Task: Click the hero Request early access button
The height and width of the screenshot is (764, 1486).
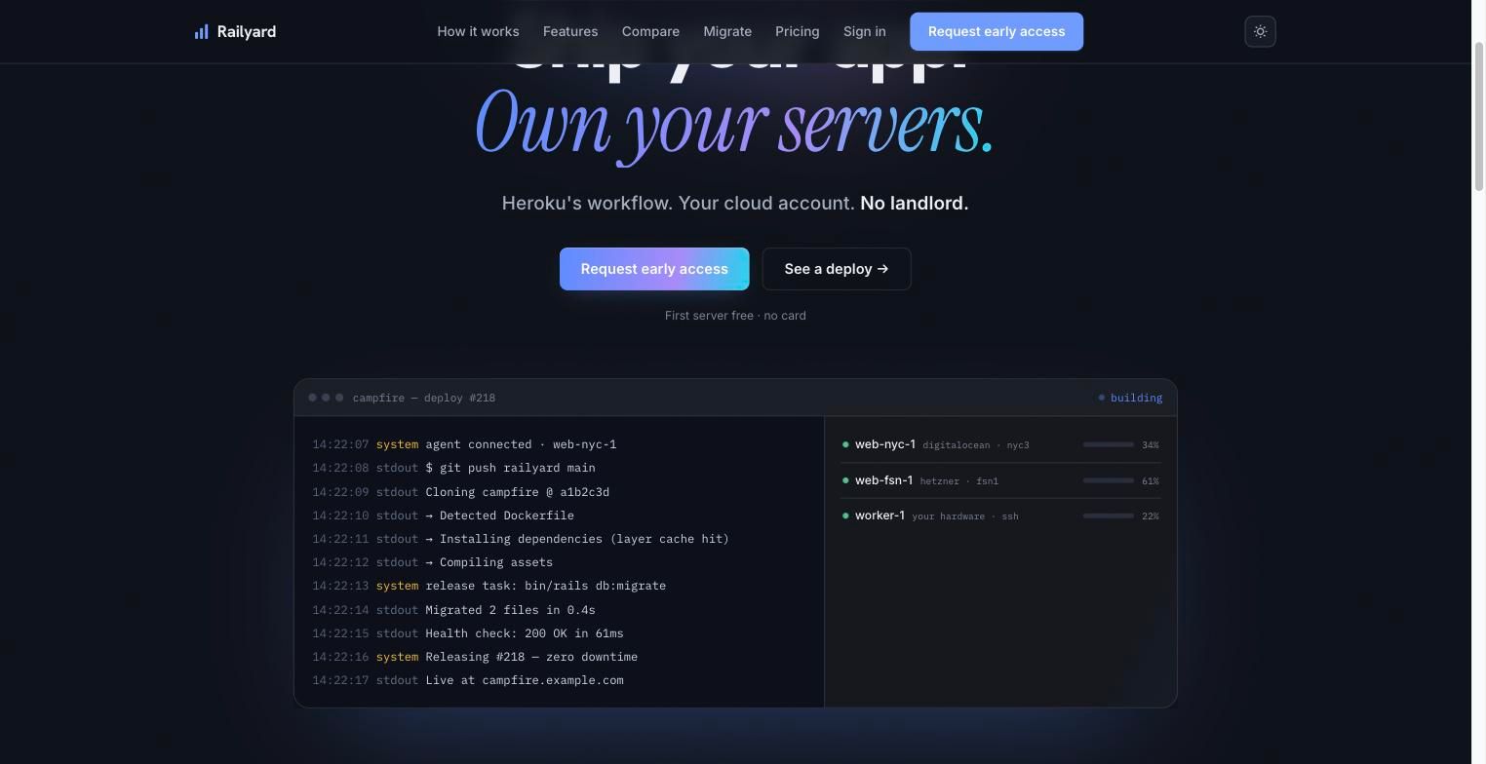Action: coord(654,269)
